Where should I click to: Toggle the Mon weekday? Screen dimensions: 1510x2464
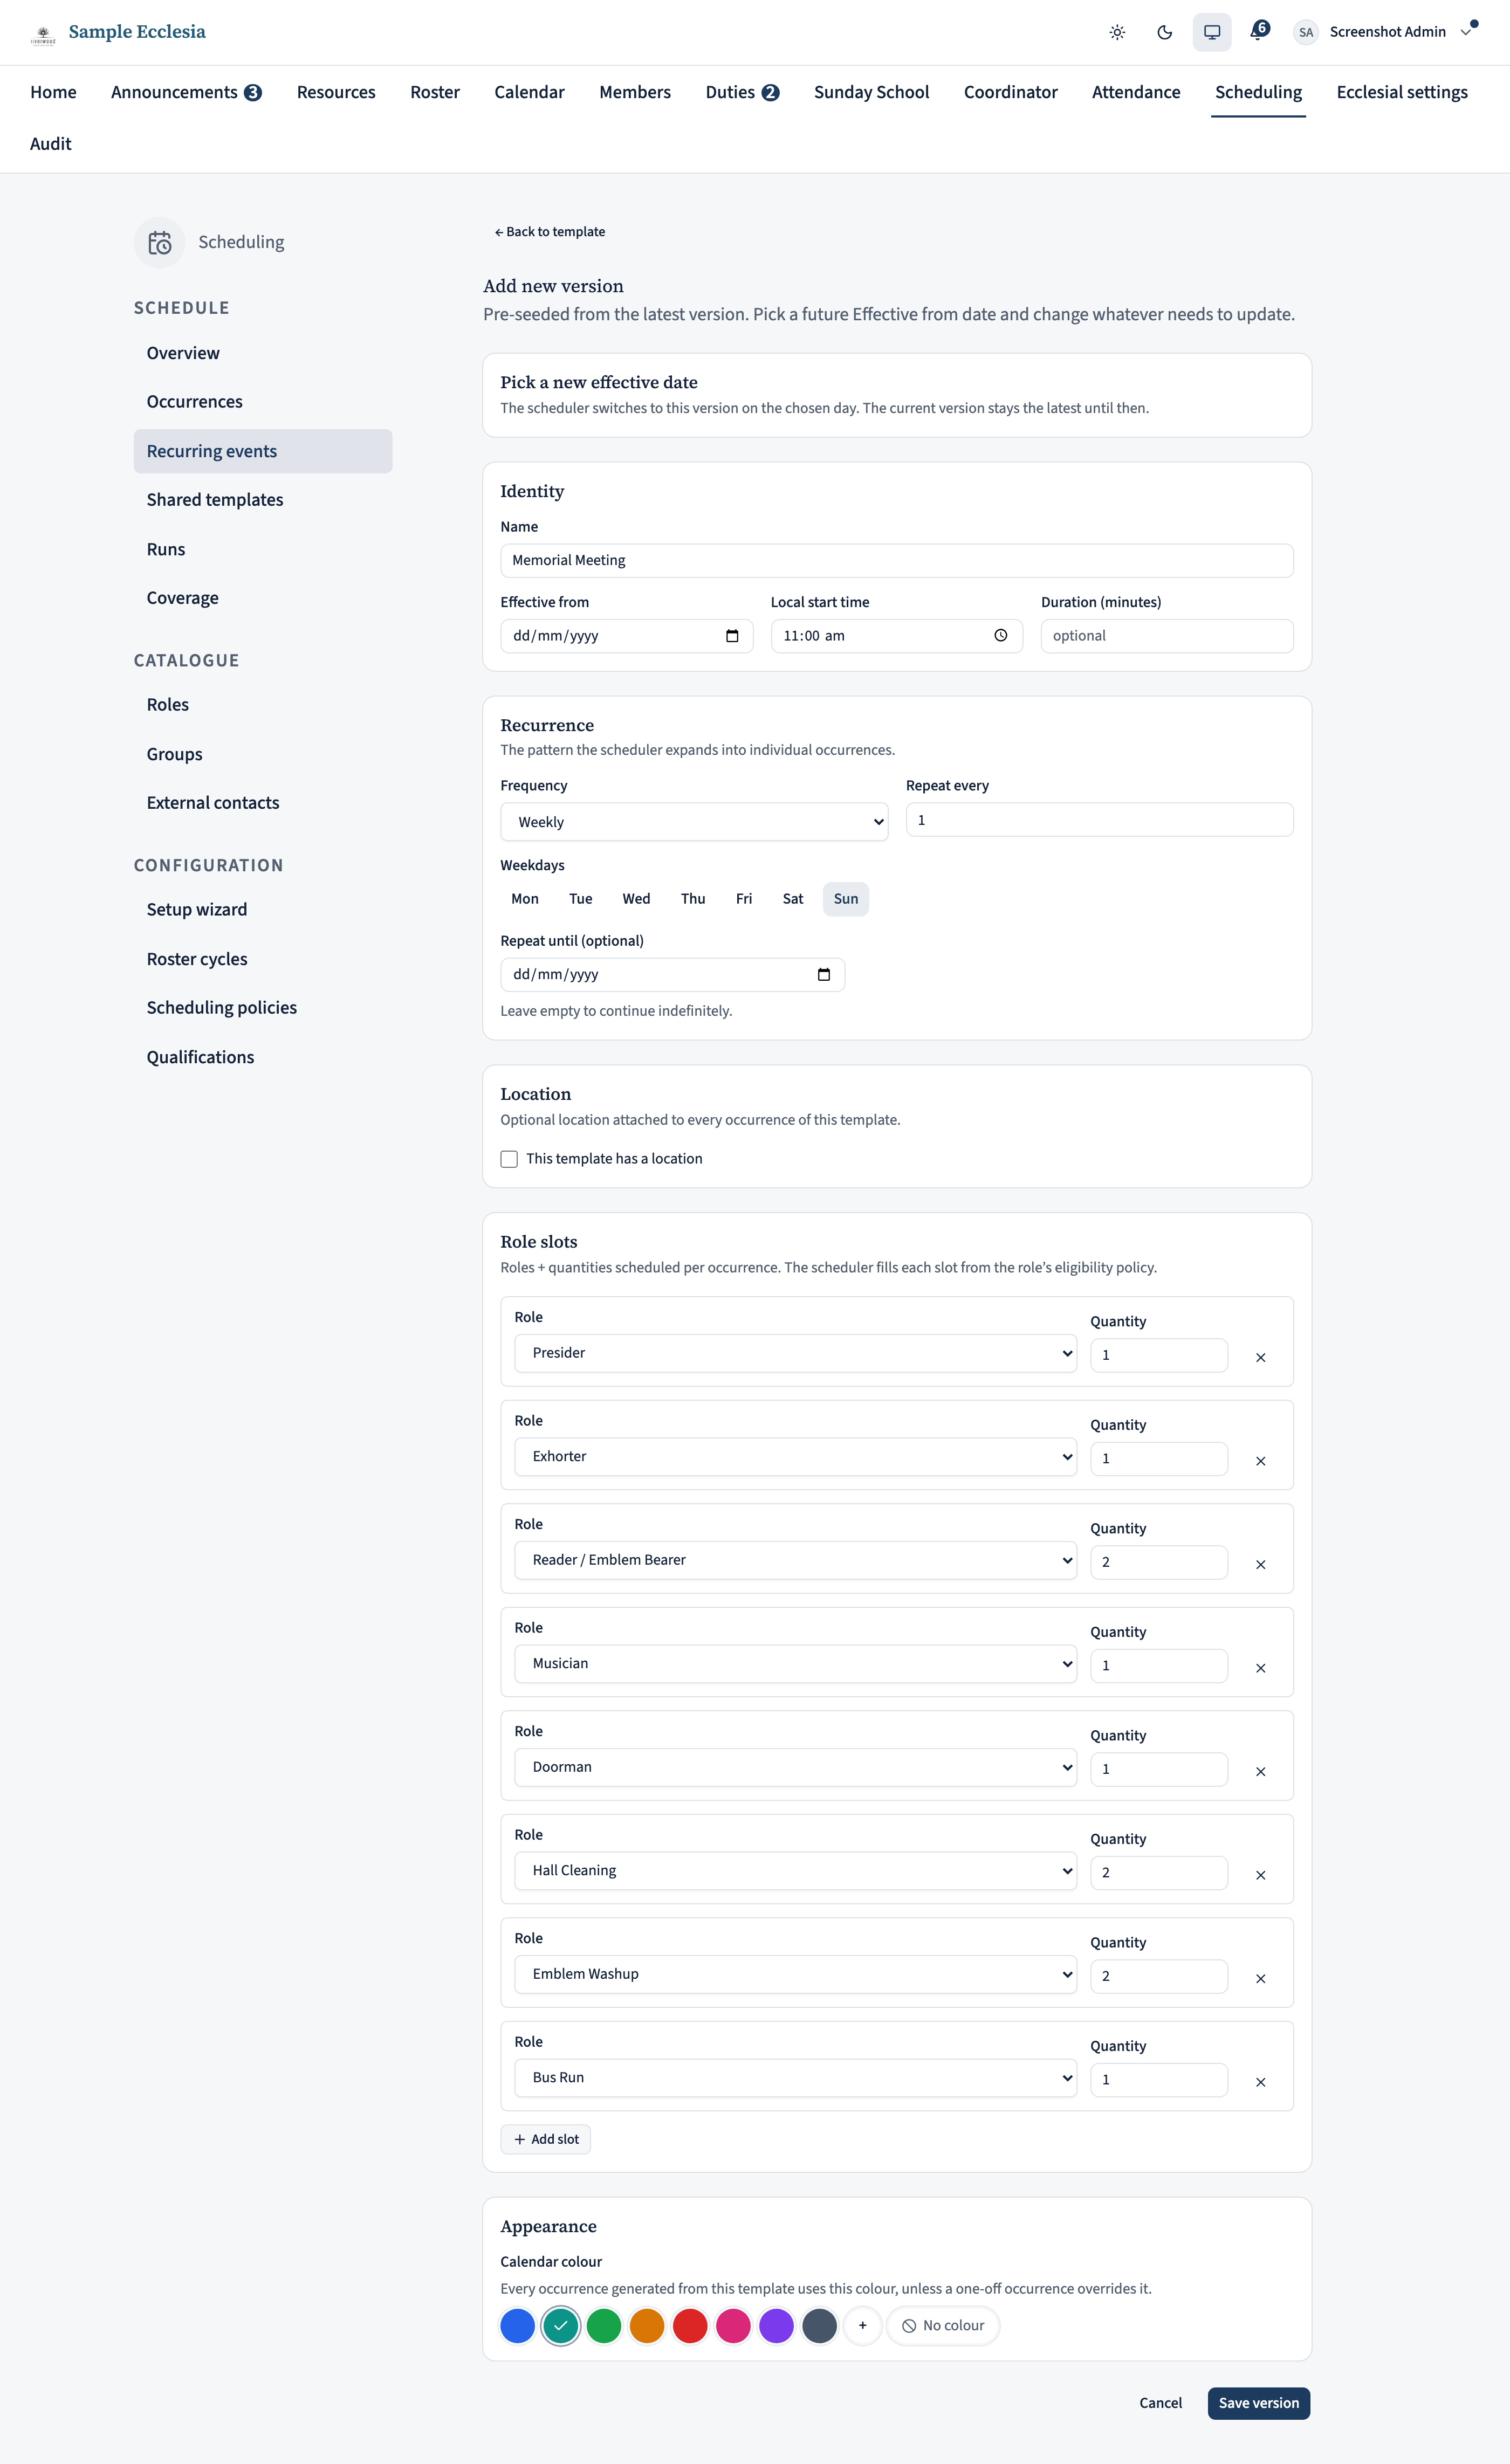tap(525, 899)
